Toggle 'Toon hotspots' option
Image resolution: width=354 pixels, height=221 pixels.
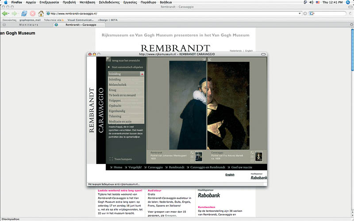(x=120, y=159)
